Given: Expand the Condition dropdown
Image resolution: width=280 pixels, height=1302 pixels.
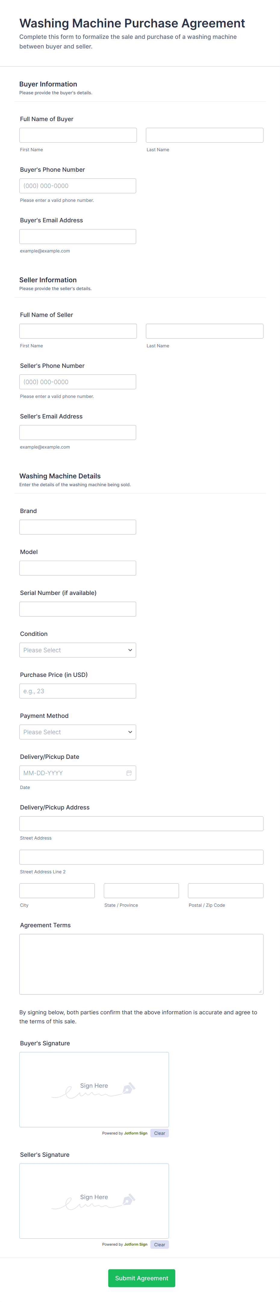Looking at the screenshot, I should (77, 650).
